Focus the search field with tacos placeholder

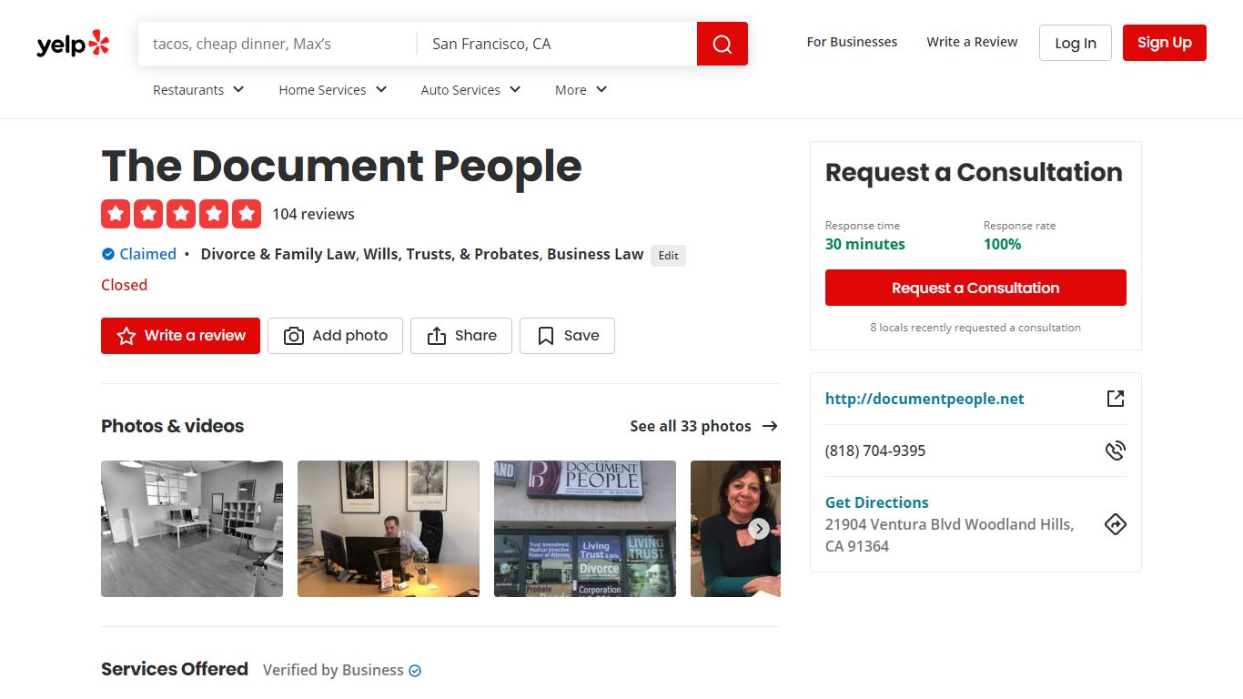(x=277, y=44)
